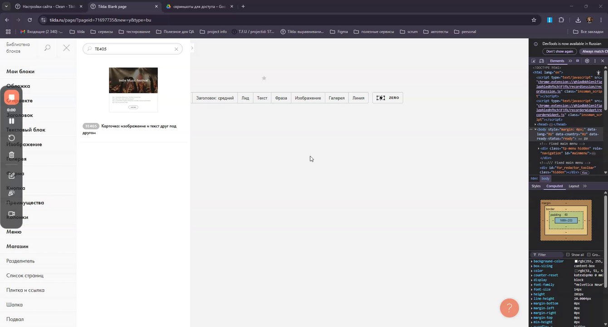Open DevTools issues message icon

(x=578, y=61)
